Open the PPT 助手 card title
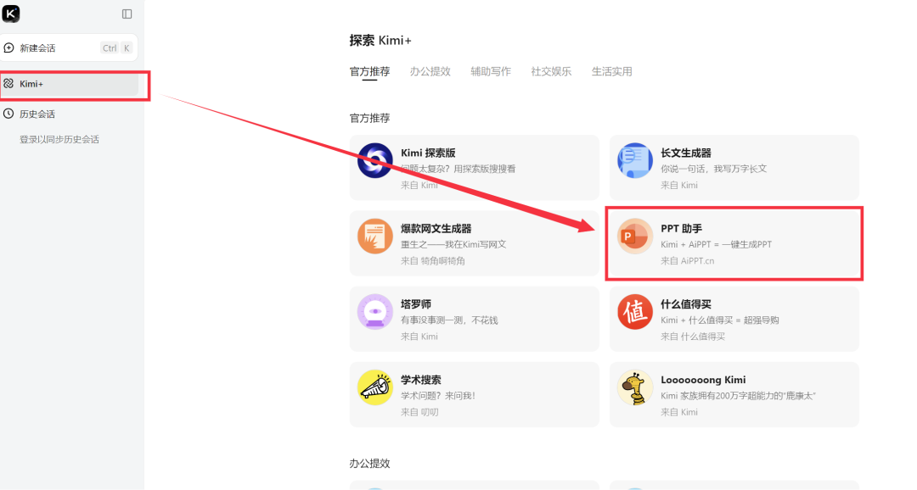Viewport: 917px width, 490px height. pos(681,228)
